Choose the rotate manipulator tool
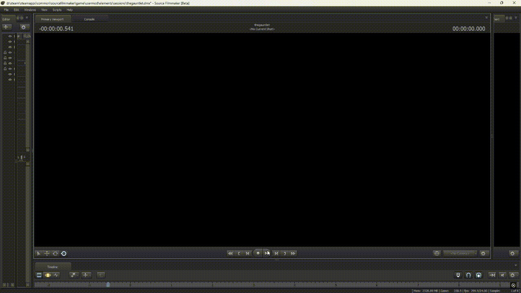 (55, 253)
